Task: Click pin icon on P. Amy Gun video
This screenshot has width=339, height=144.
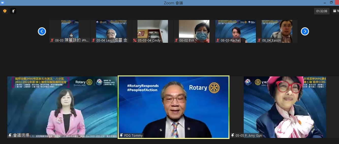Action: coord(233,135)
